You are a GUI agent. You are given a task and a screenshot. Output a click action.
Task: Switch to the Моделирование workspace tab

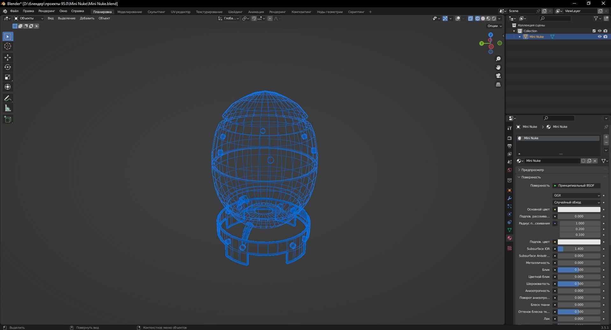[130, 12]
